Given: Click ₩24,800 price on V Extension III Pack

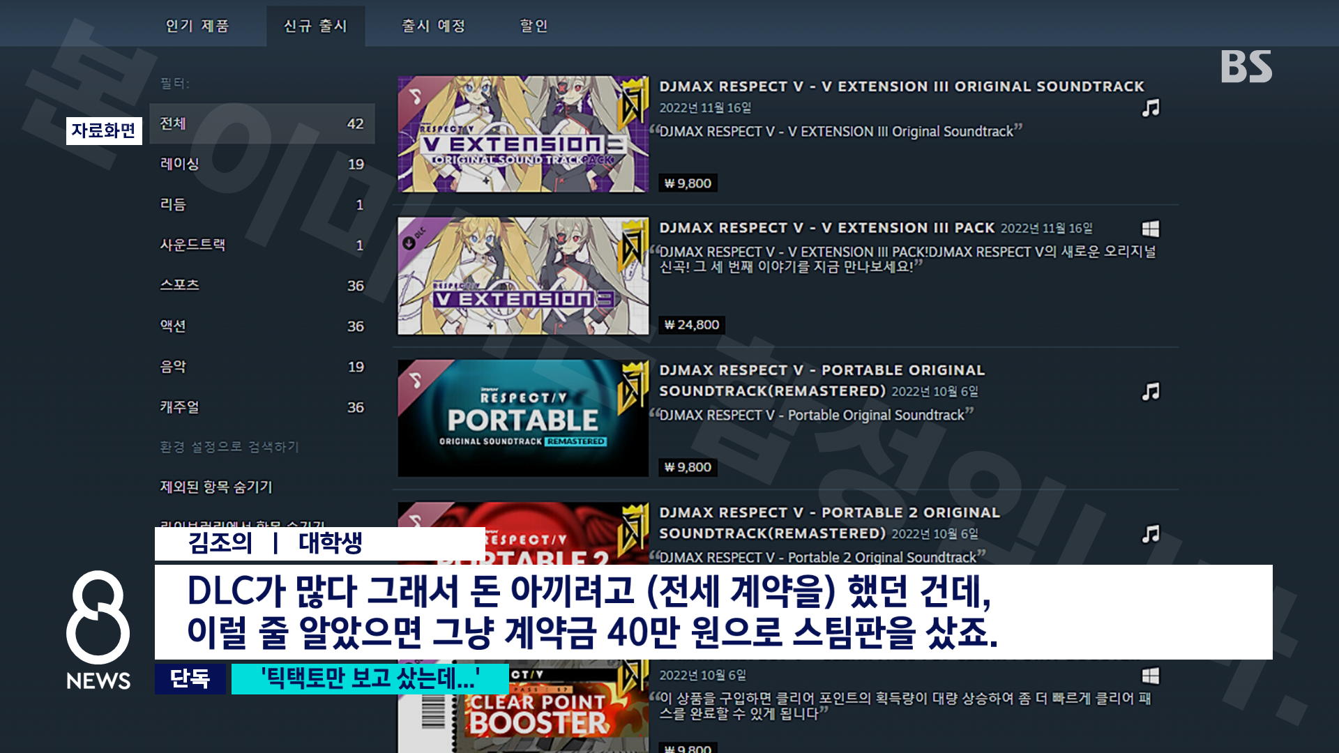Looking at the screenshot, I should click(x=691, y=325).
